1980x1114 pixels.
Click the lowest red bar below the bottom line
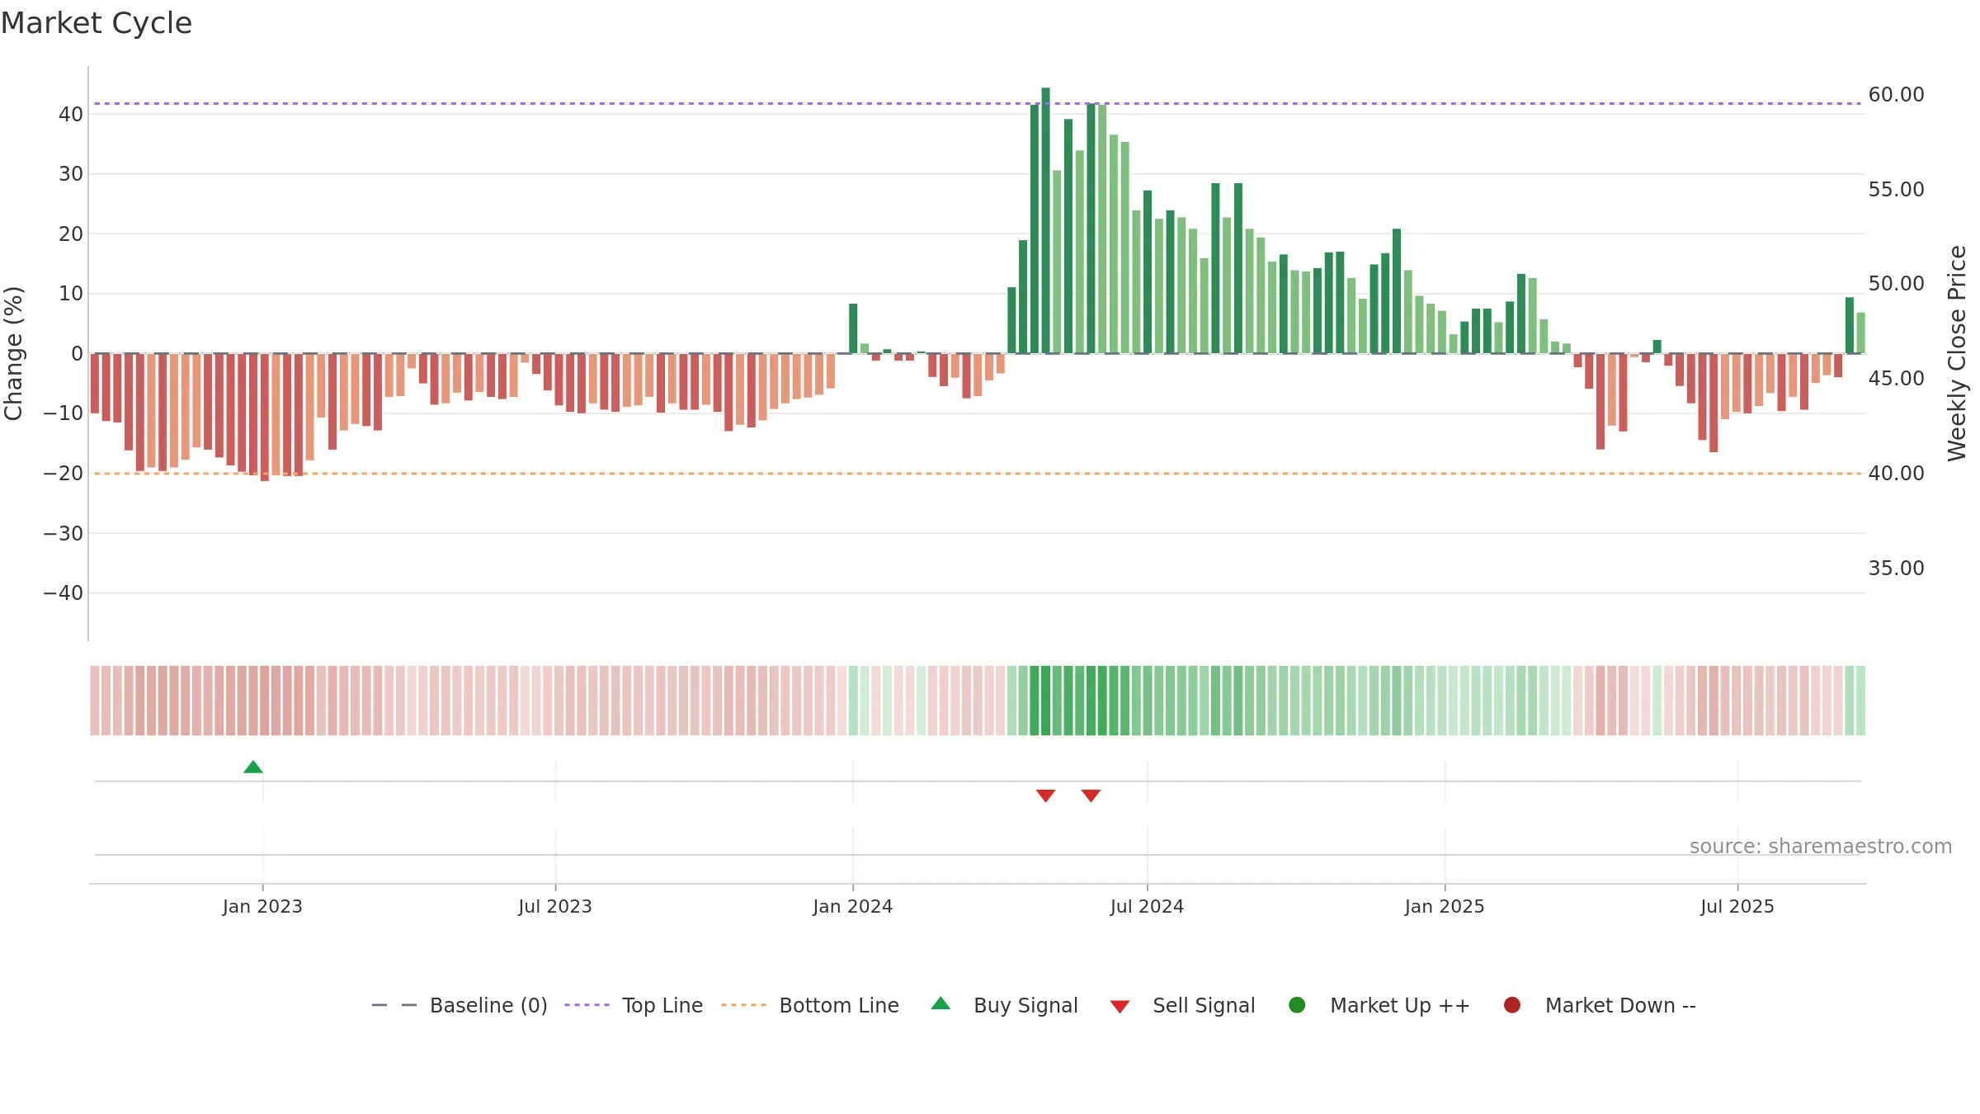coord(265,418)
